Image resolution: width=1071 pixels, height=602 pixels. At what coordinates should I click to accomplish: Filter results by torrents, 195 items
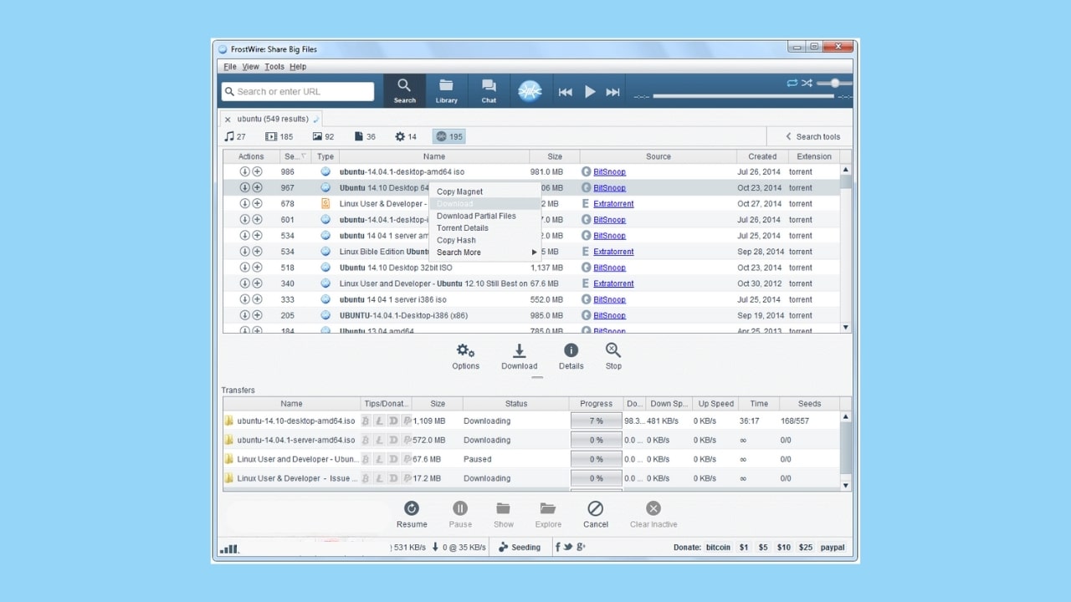pyautogui.click(x=449, y=136)
